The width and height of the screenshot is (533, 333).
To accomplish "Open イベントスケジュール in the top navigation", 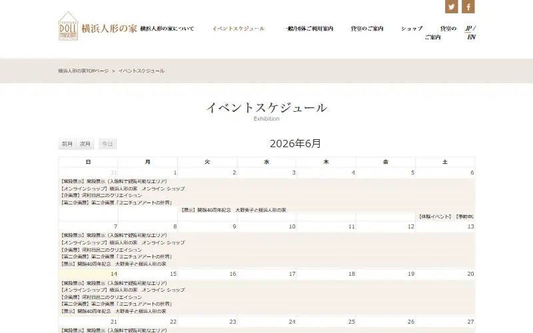I will (239, 29).
